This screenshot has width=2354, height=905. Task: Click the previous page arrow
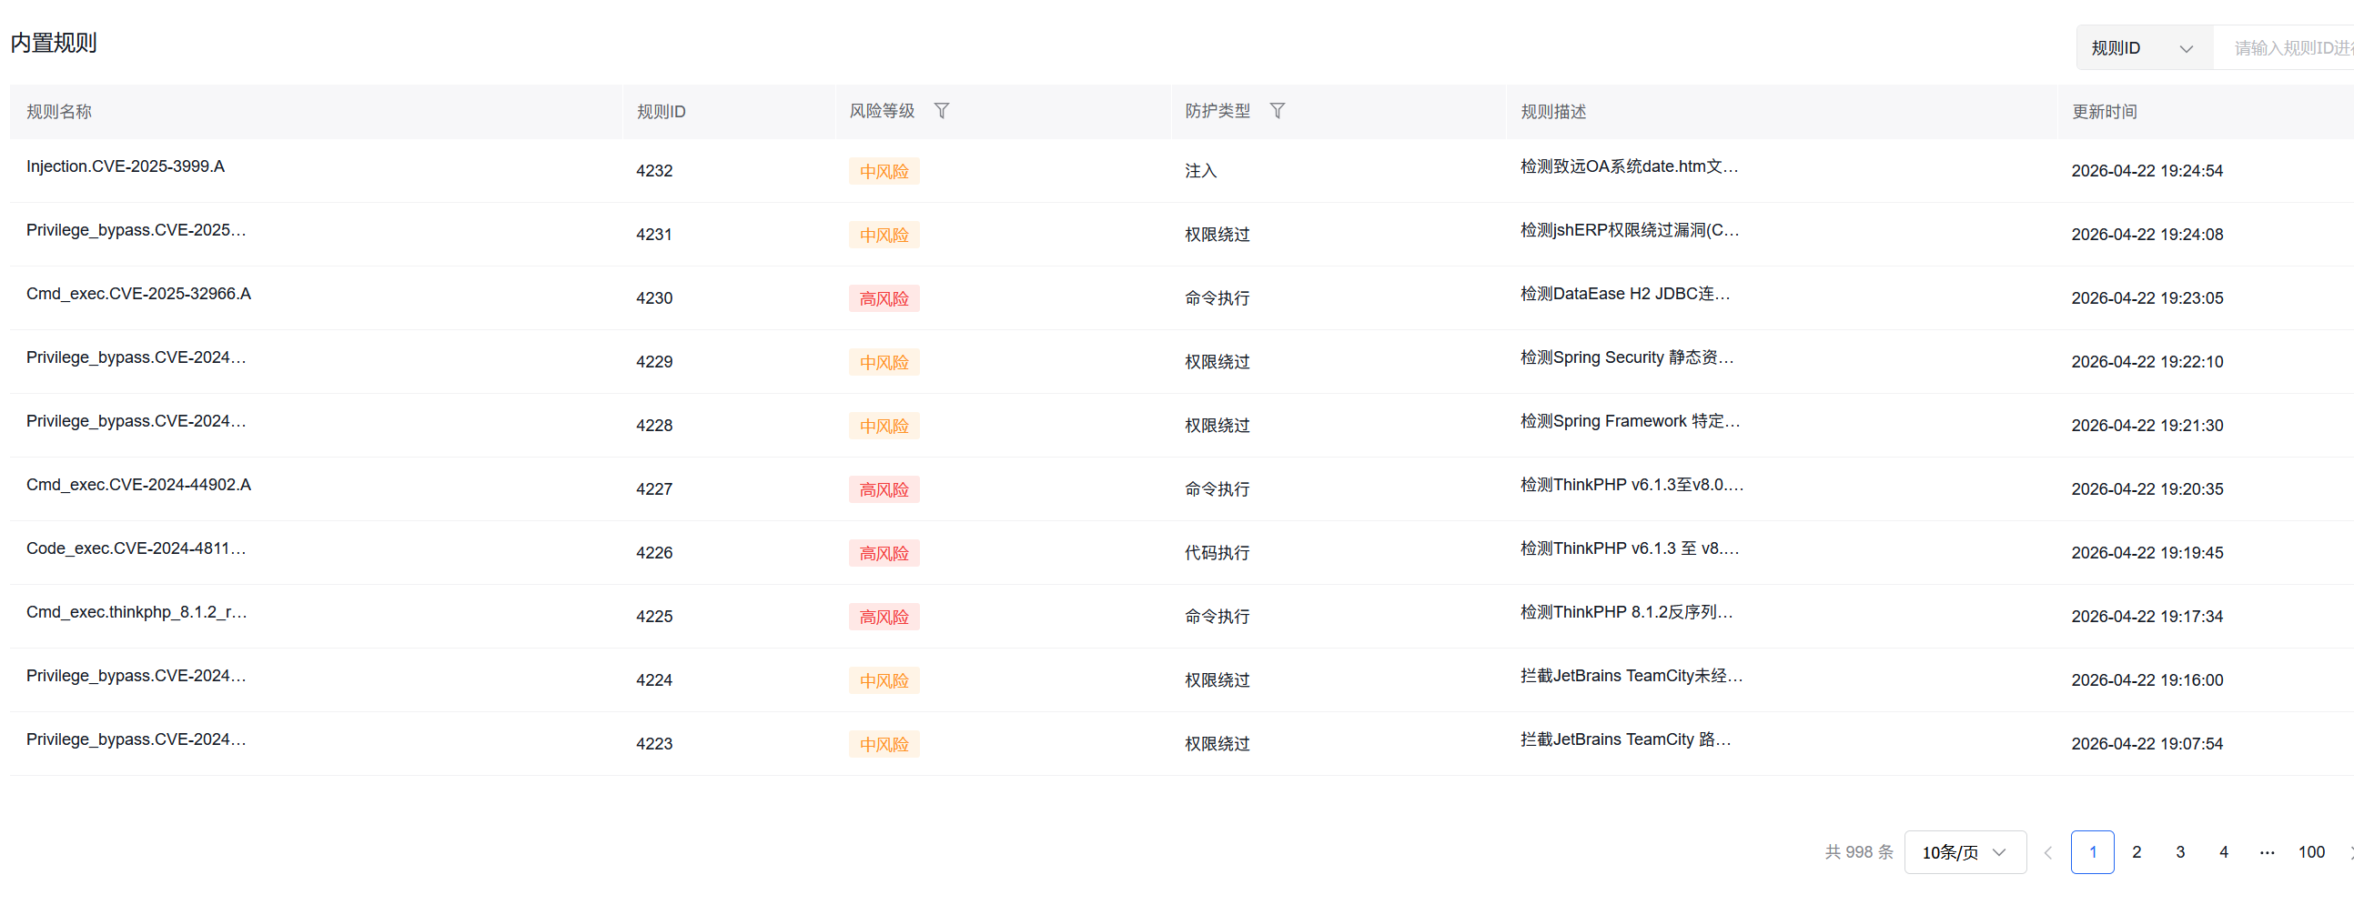[2047, 851]
